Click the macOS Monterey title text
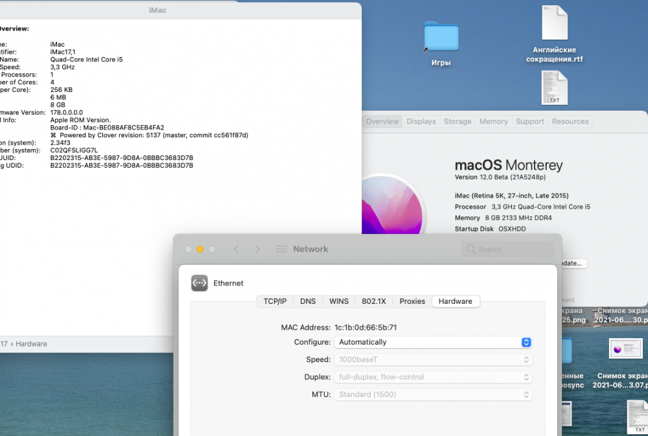The width and height of the screenshot is (648, 436). tap(509, 165)
